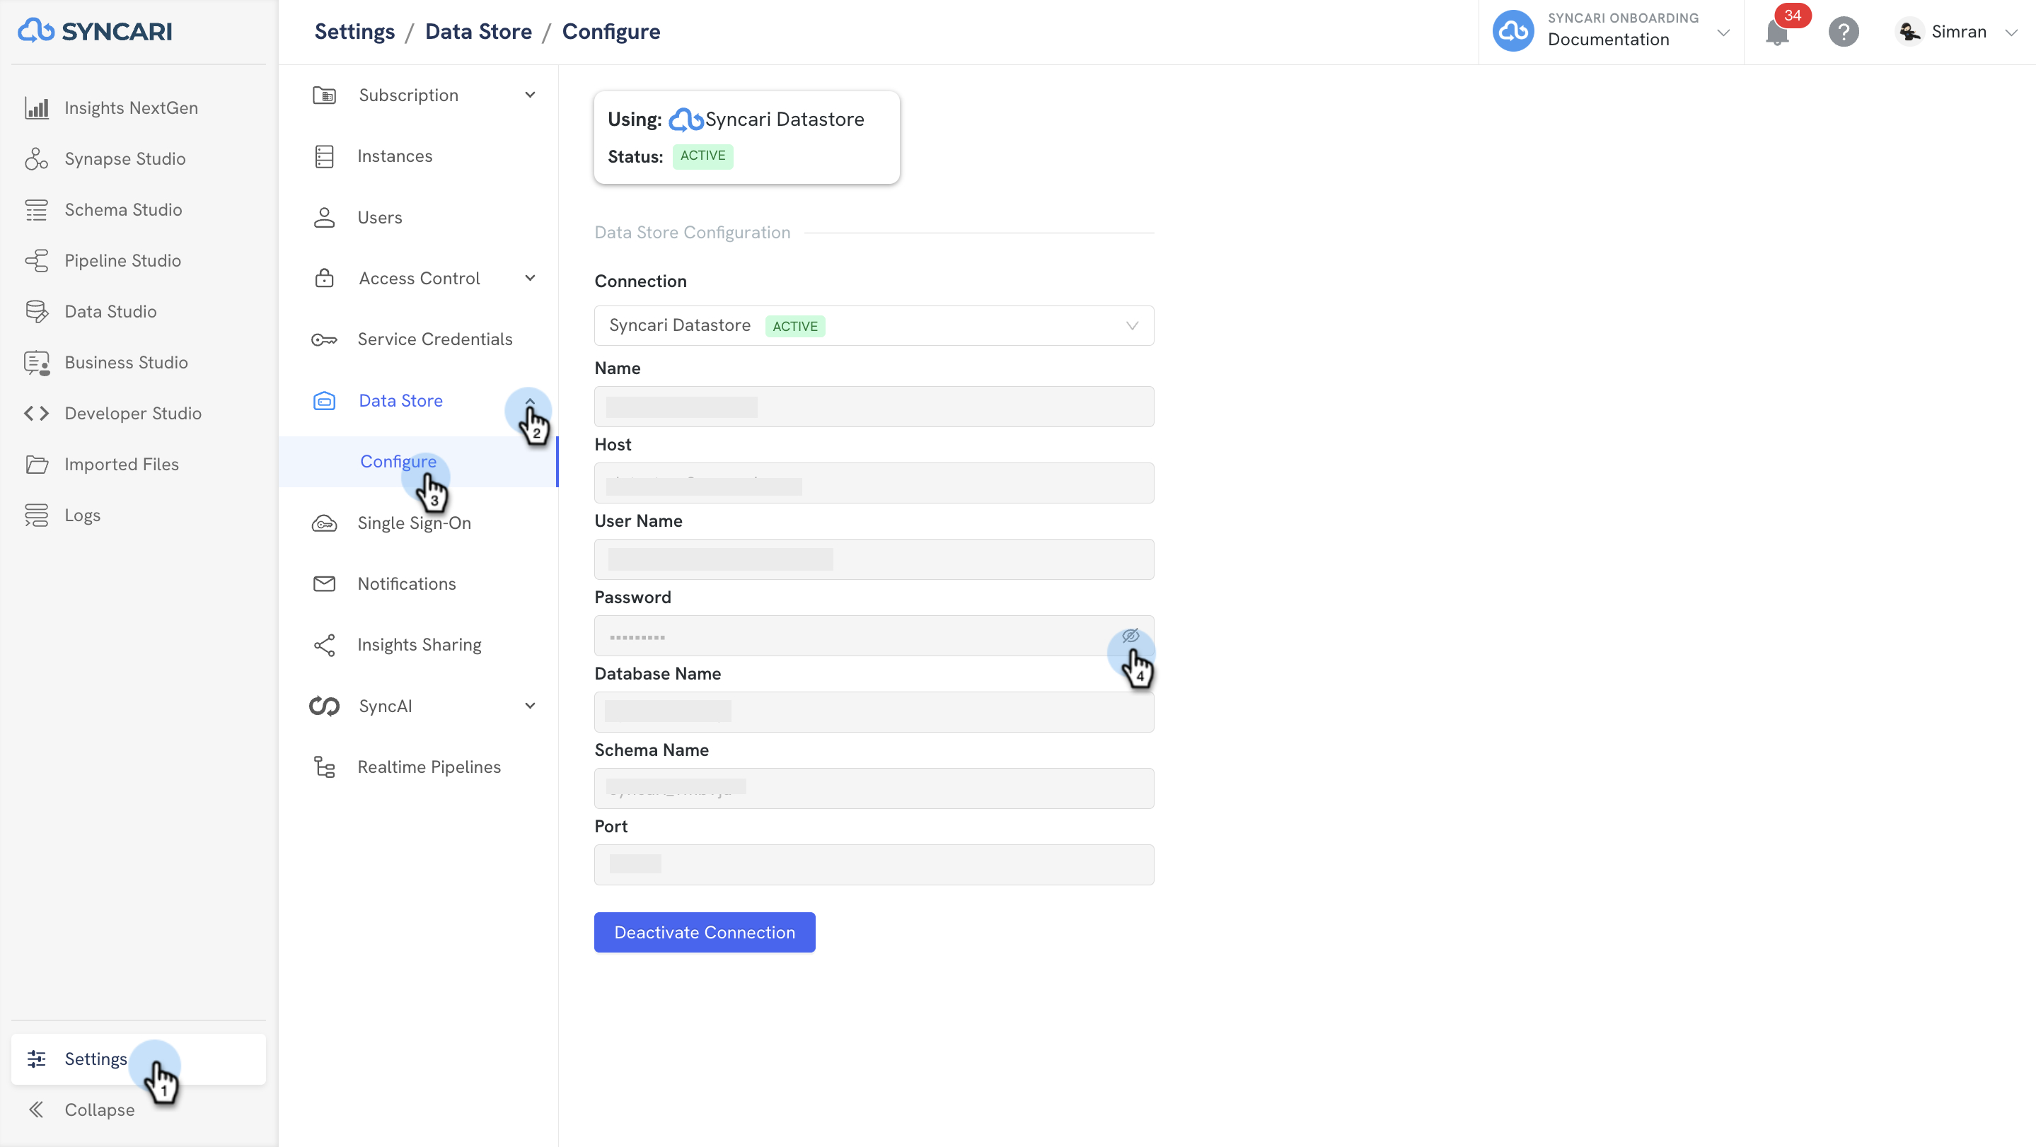Click the Logs icon
This screenshot has width=2036, height=1147.
(36, 516)
